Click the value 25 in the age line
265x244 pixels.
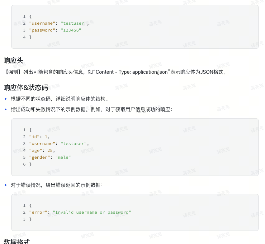[50, 150]
